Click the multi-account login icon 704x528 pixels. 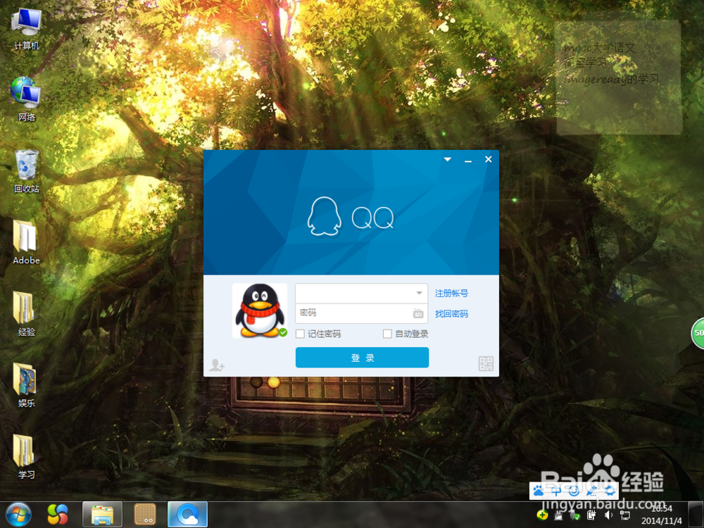(217, 365)
